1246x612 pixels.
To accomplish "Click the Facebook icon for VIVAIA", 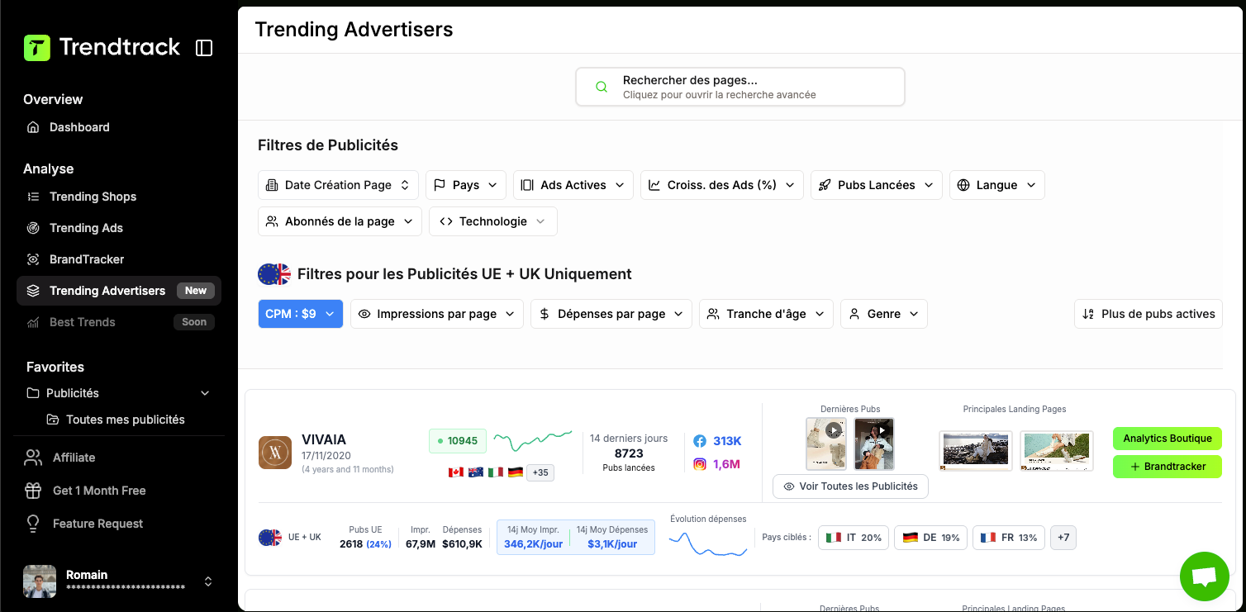I will pos(700,441).
